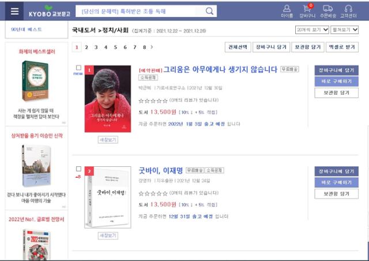Go to page 7

[x=134, y=47]
